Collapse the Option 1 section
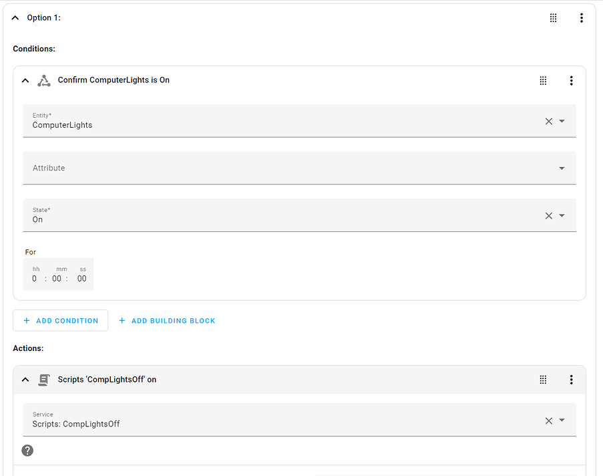Image resolution: width=603 pixels, height=476 pixels. pos(15,17)
